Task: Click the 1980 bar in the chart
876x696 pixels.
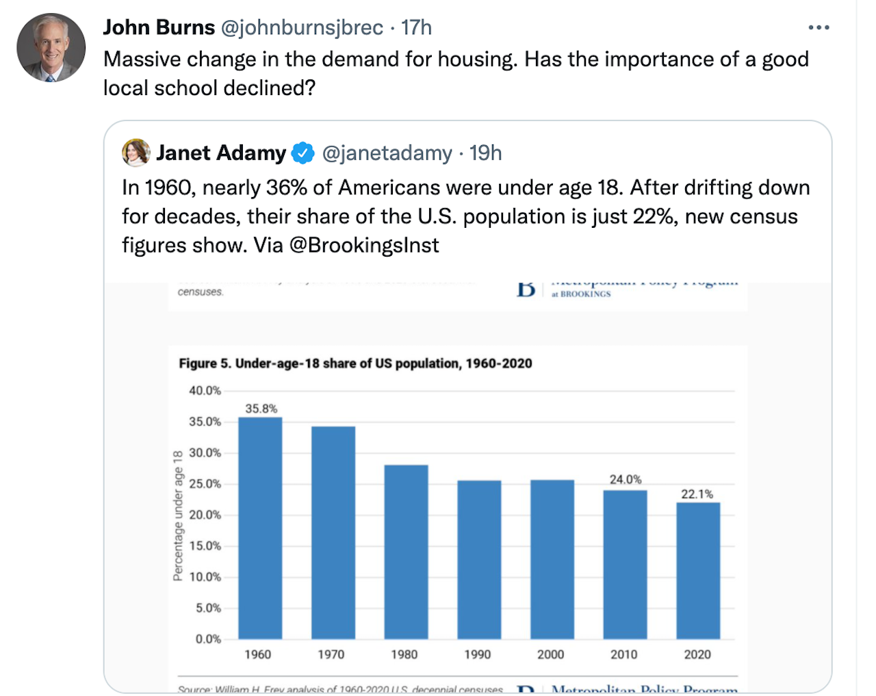Action: tap(406, 552)
